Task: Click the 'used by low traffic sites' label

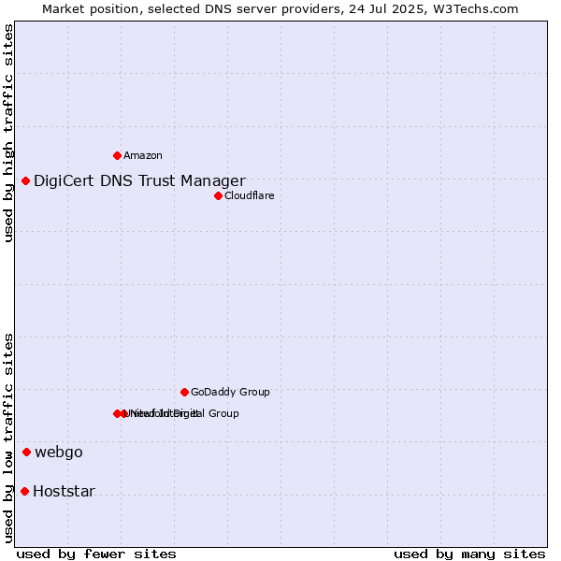Action: tap(7, 439)
